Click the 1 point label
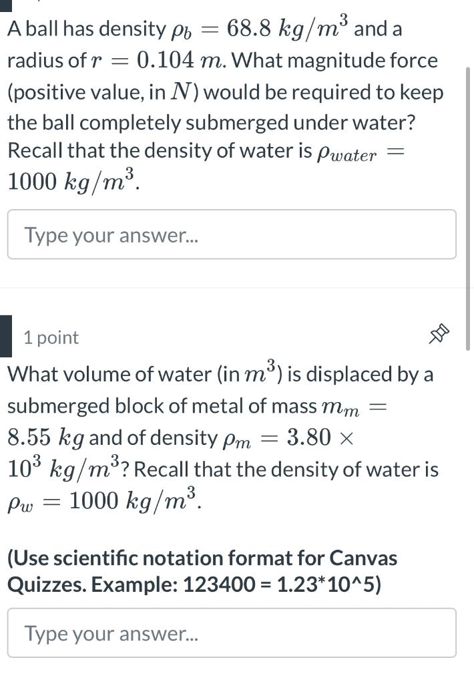The image size is (474, 684). click(x=50, y=337)
